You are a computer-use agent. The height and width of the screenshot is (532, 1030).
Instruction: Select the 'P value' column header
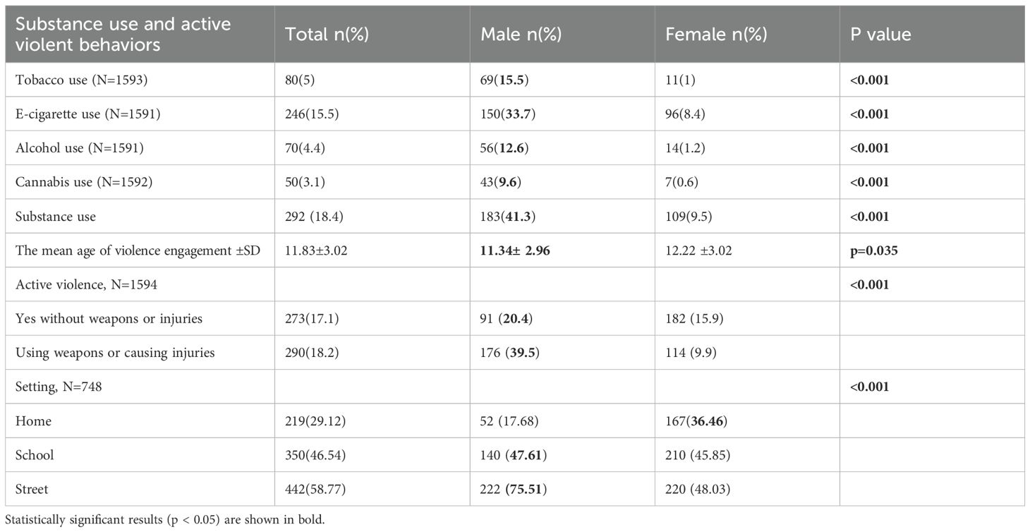[x=881, y=35]
